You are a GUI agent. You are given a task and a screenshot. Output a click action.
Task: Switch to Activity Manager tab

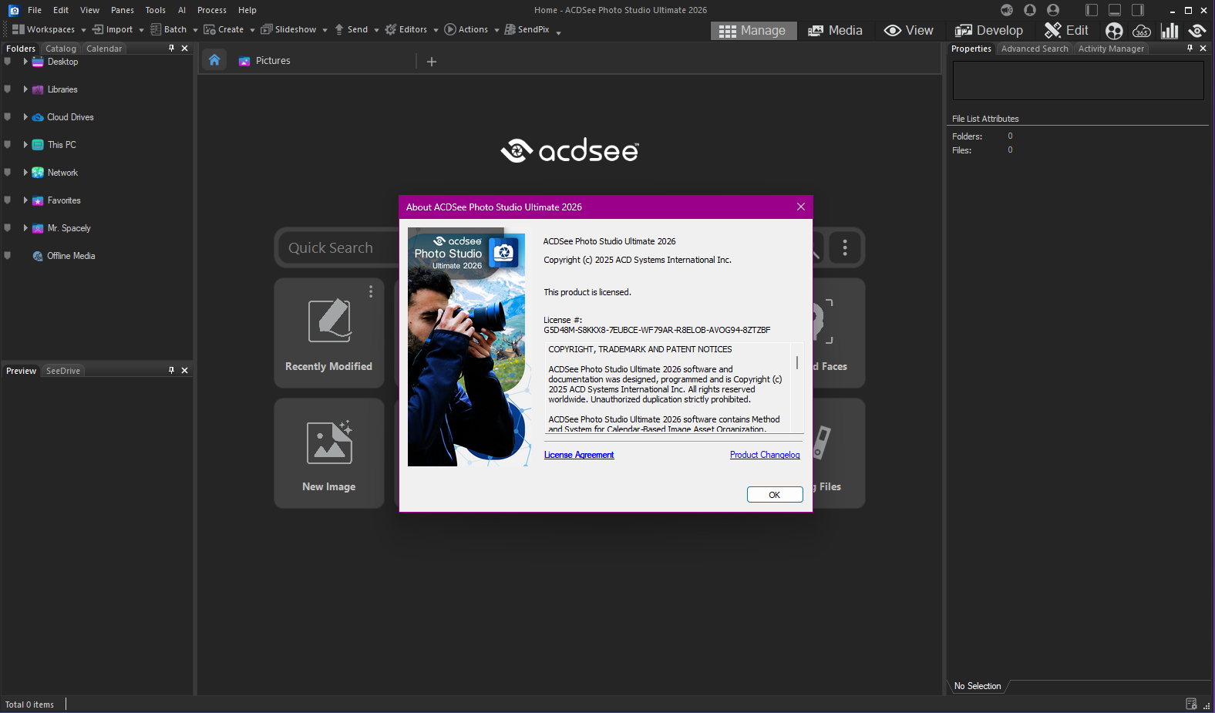[1111, 49]
